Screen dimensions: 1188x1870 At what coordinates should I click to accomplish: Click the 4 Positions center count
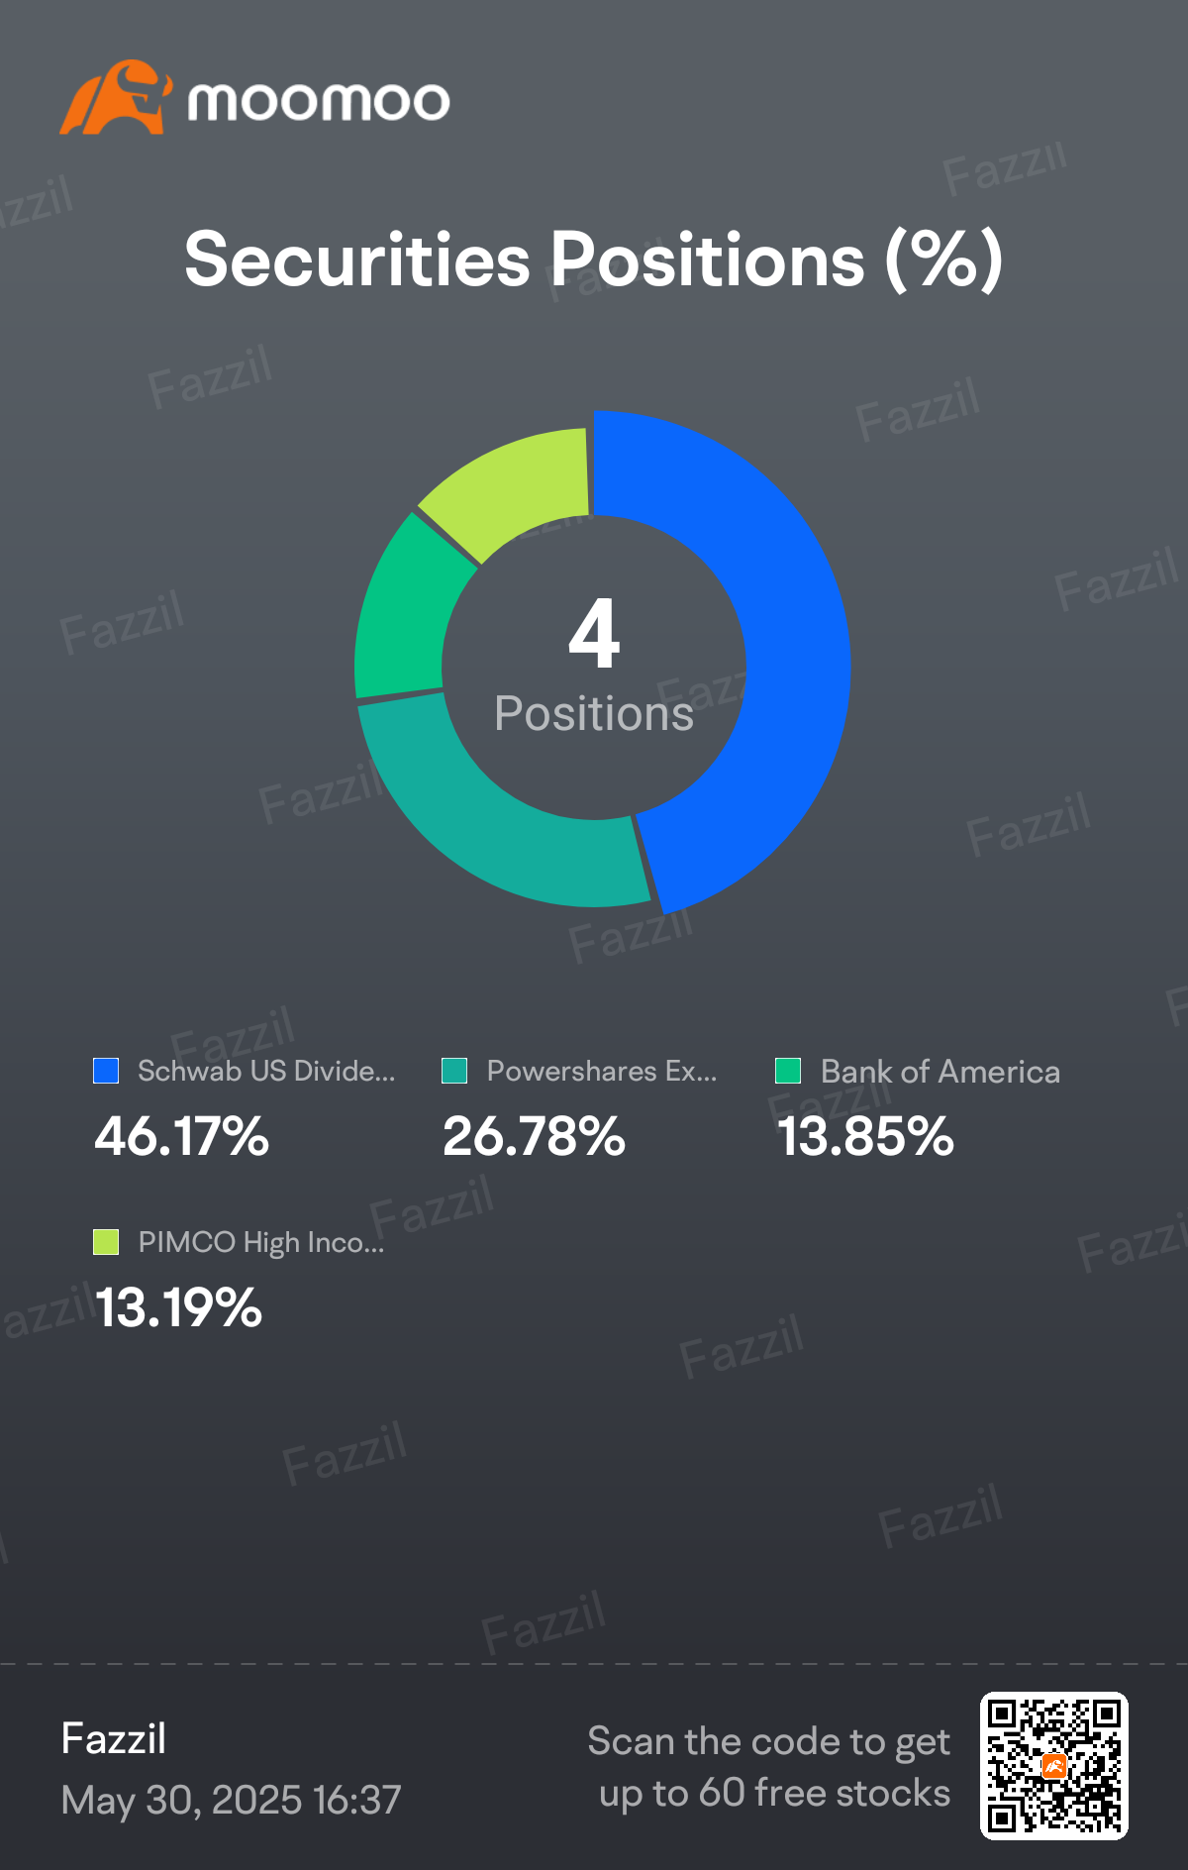(594, 664)
